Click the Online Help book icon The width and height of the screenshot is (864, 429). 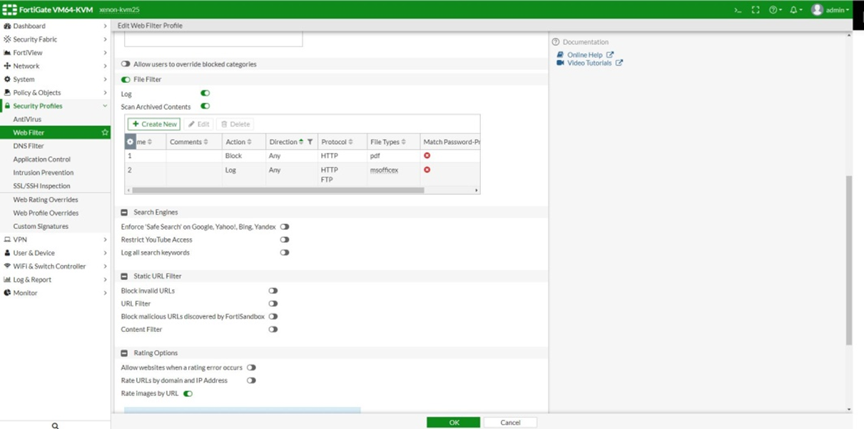click(560, 55)
